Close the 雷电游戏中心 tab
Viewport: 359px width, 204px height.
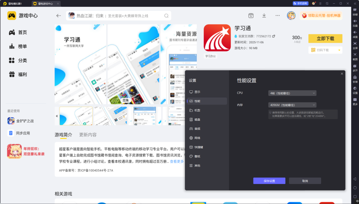click(58, 4)
